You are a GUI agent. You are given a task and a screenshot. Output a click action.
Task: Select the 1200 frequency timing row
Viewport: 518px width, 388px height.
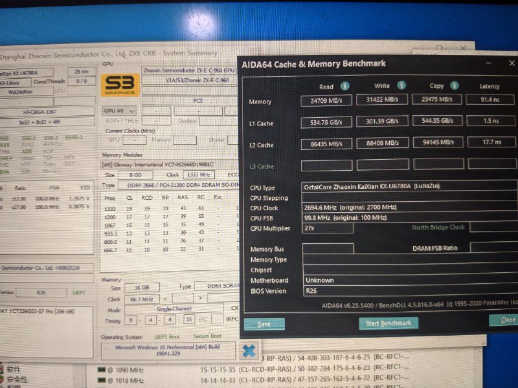pos(170,217)
